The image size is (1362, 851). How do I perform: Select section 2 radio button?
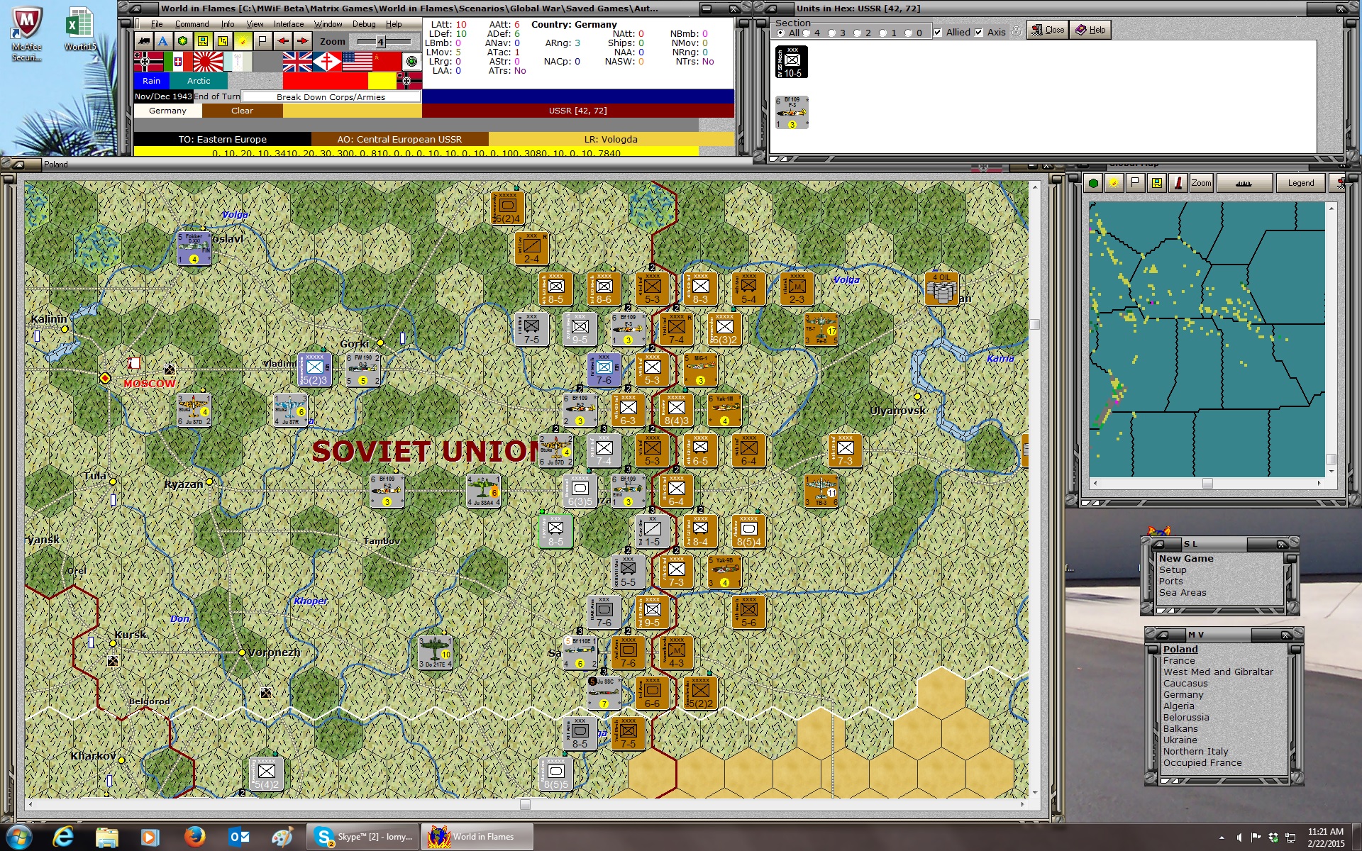858,33
